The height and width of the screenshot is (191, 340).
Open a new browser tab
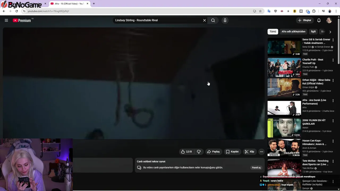point(94,4)
